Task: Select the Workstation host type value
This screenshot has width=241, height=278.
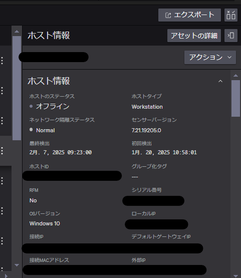Action: 147,107
